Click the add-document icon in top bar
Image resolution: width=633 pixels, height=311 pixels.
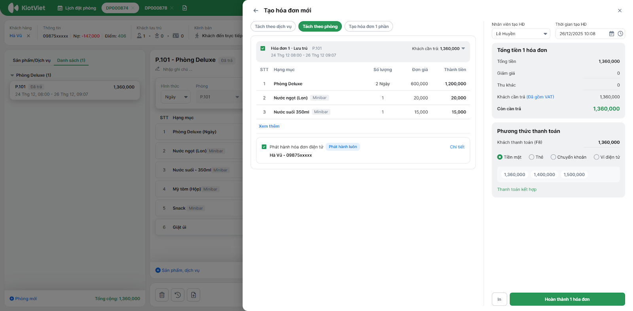(184, 8)
